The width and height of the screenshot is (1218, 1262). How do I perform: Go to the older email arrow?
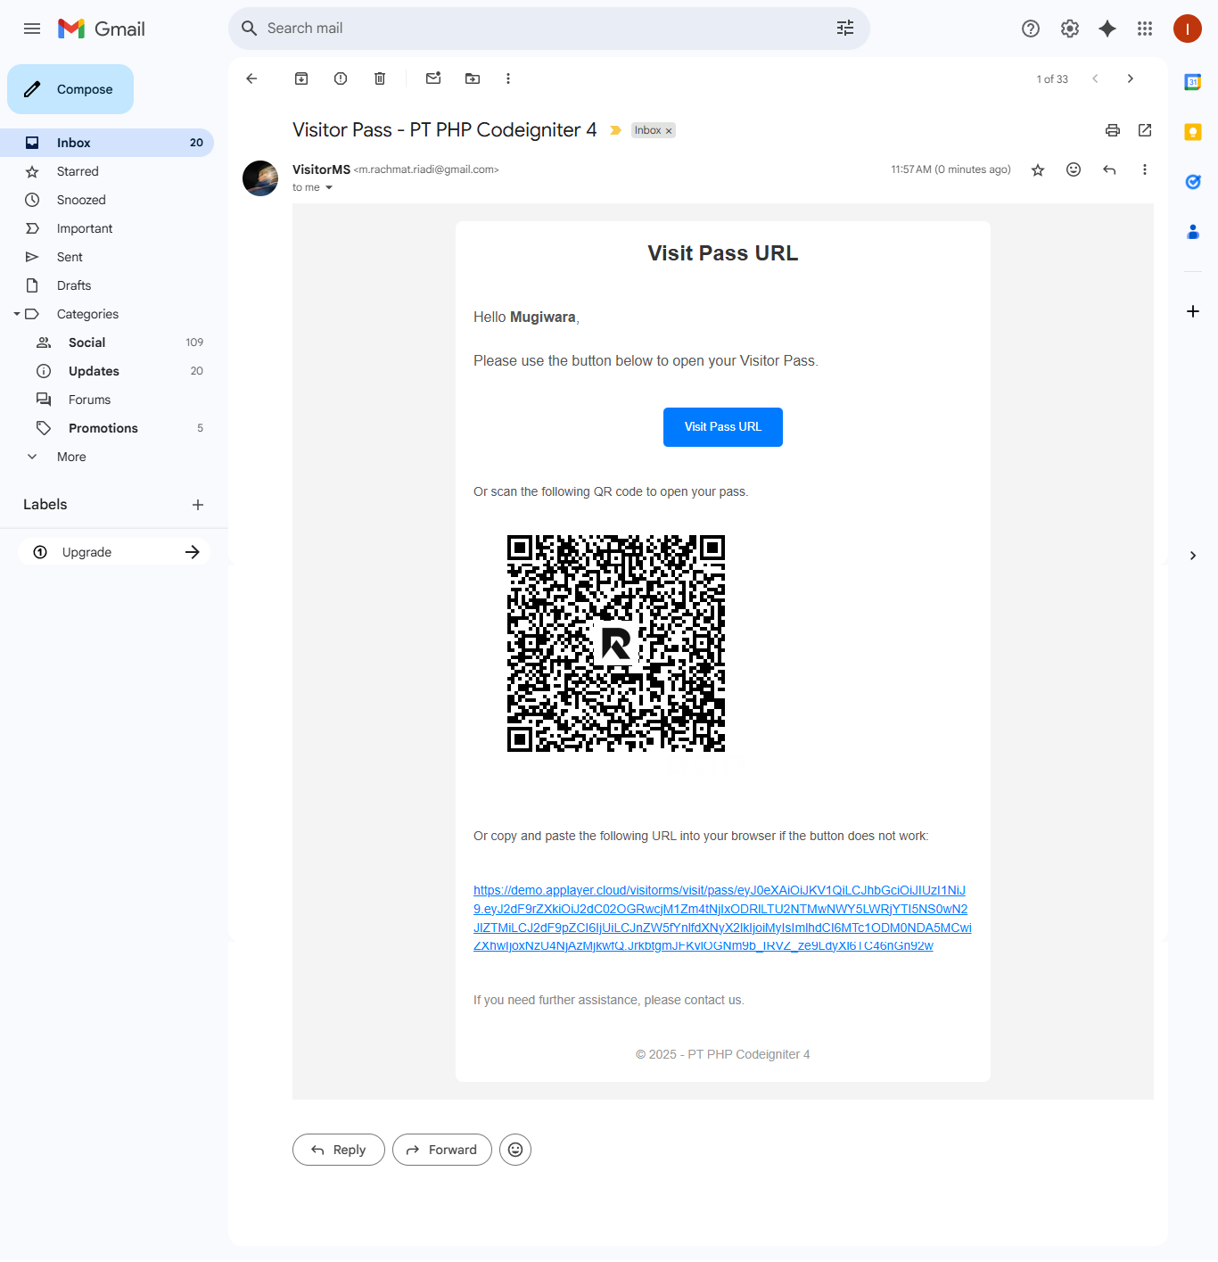coord(1131,78)
